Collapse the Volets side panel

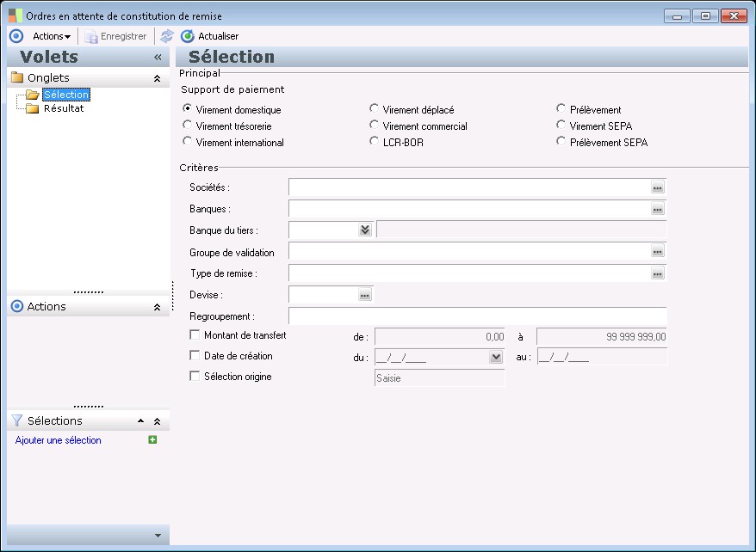[x=158, y=58]
